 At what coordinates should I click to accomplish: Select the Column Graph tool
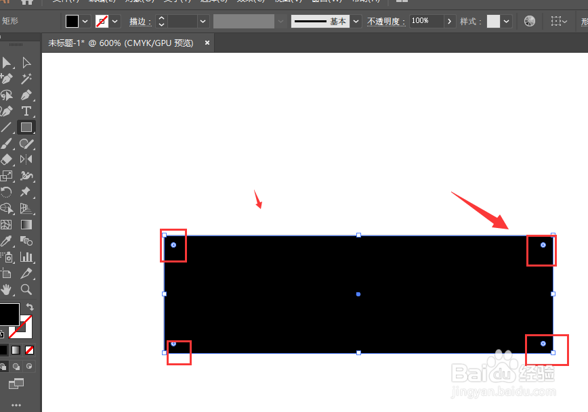[26, 257]
